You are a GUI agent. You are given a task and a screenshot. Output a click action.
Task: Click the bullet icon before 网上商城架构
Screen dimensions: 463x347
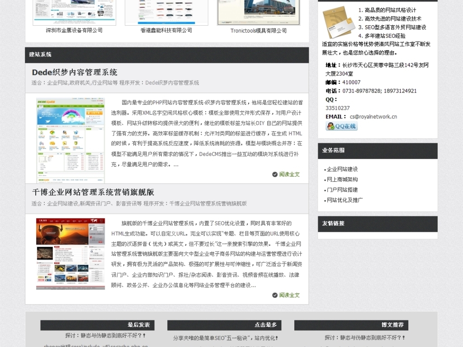pos(324,179)
